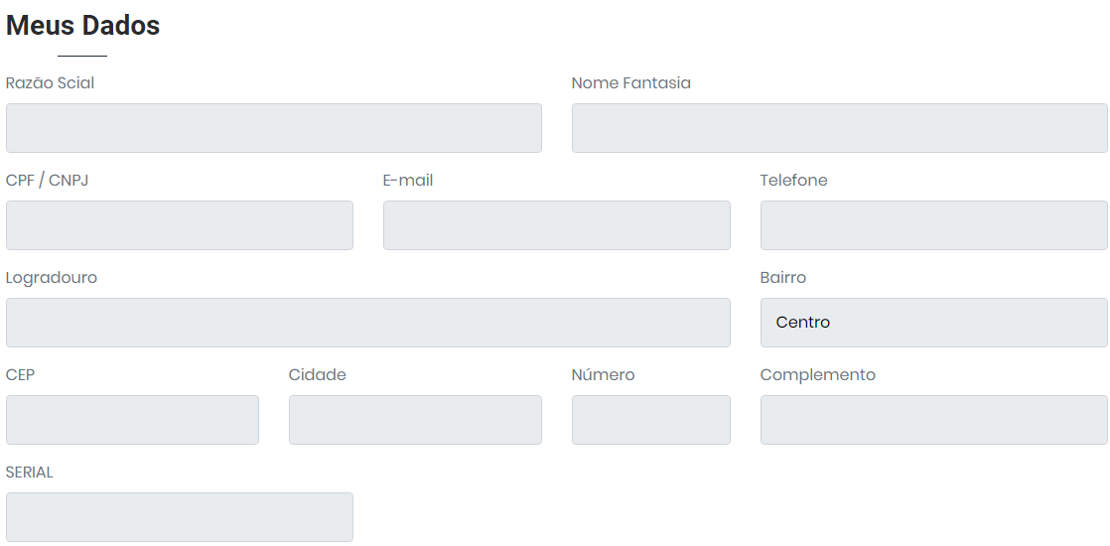The height and width of the screenshot is (546, 1110).
Task: Click into the Nome Fantasia text box
Action: click(x=839, y=128)
